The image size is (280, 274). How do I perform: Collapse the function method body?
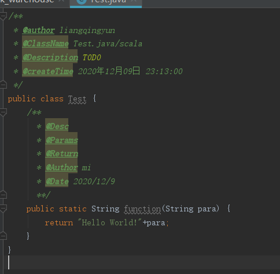pyautogui.click(x=3, y=209)
